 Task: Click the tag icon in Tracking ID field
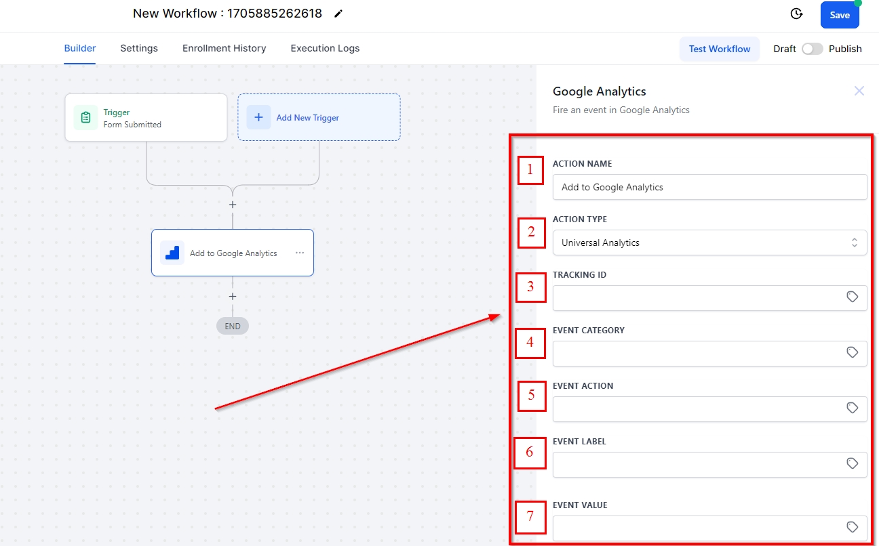pos(853,297)
